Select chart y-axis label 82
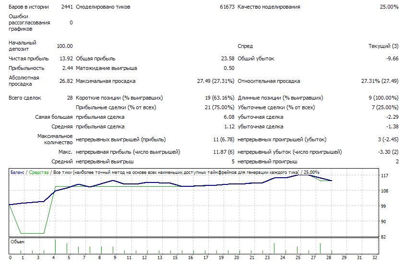This screenshot has width=405, height=262. (x=383, y=237)
